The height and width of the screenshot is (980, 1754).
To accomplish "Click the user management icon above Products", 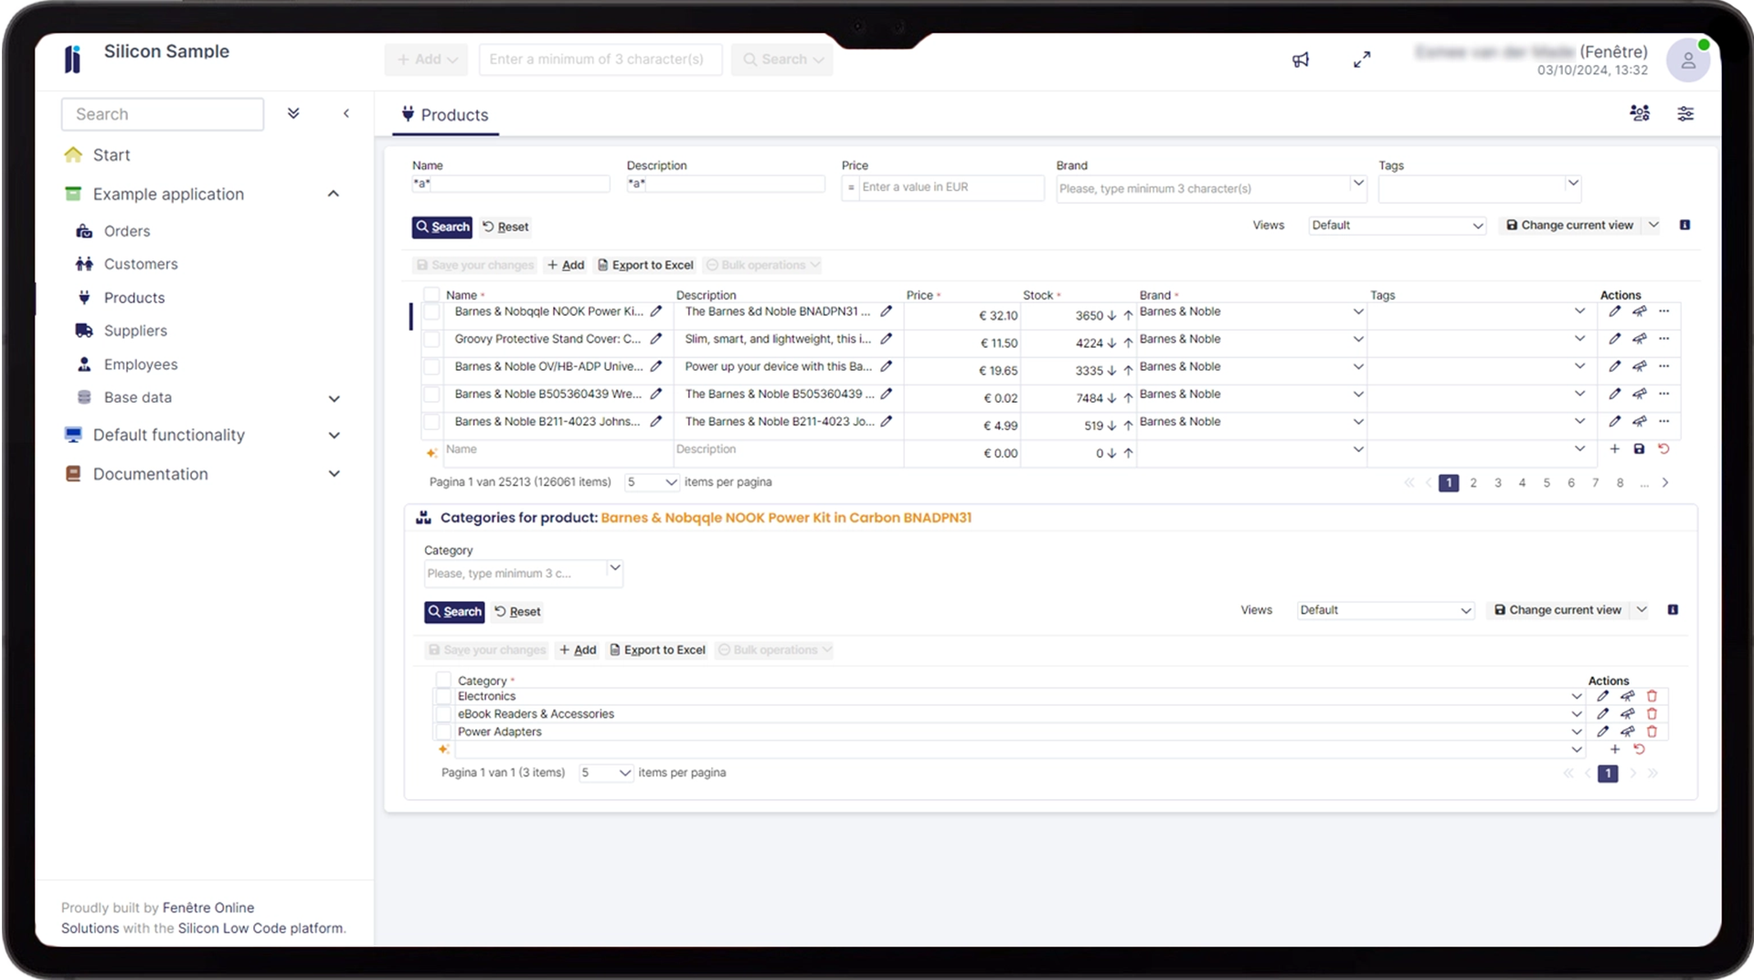I will [x=1639, y=113].
